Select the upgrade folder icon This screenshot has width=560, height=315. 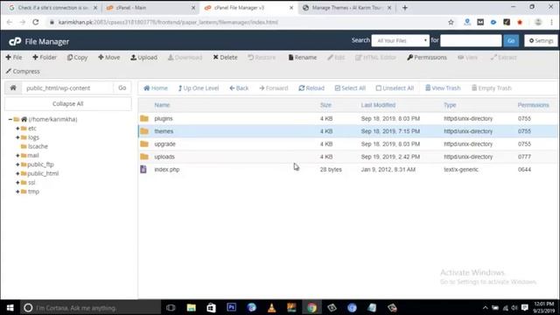(x=144, y=143)
